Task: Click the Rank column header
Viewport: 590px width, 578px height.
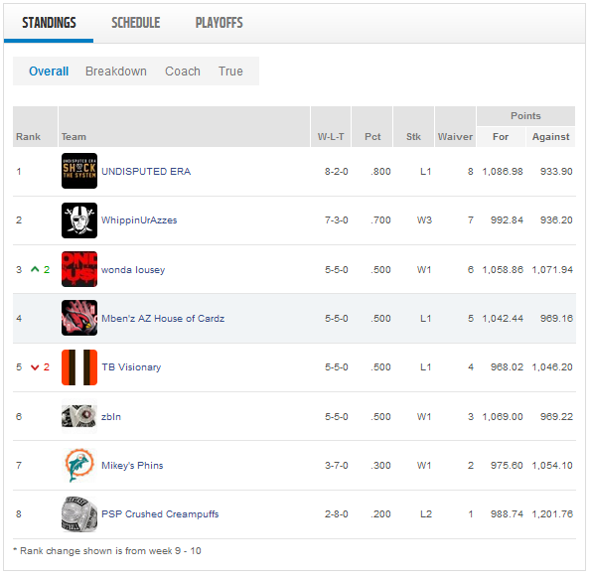Action: click(35, 126)
